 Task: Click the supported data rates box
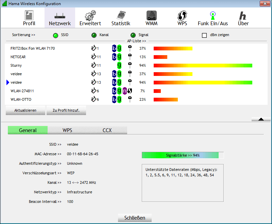pos(183,183)
